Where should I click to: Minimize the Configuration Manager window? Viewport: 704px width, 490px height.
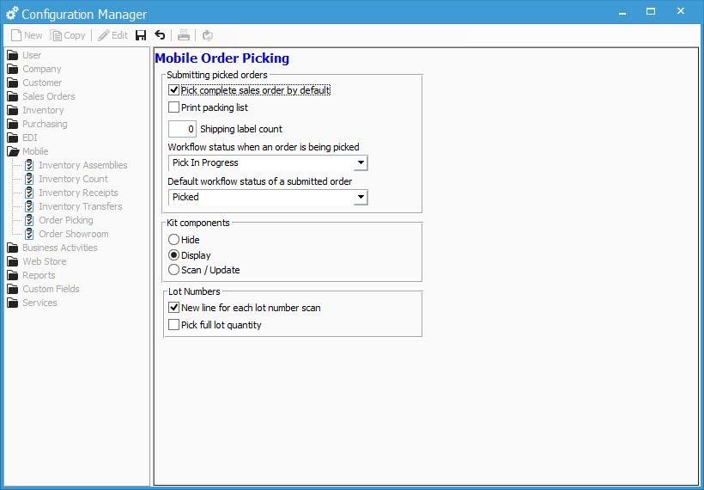pyautogui.click(x=622, y=12)
